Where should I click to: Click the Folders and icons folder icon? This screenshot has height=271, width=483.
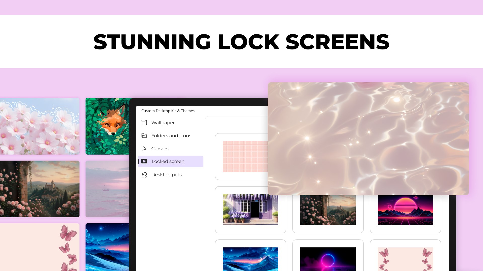[144, 135]
